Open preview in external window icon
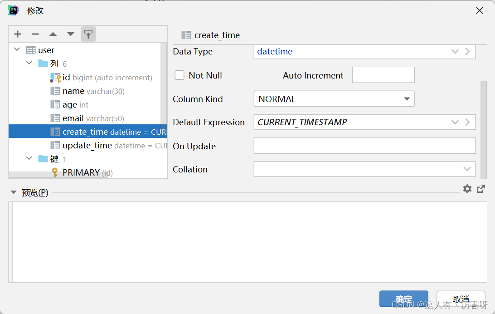This screenshot has height=314, width=495. (481, 189)
